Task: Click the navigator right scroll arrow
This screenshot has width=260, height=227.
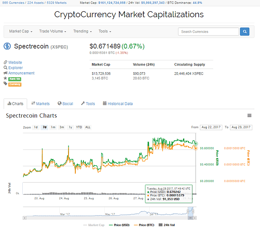Action: click(195, 218)
